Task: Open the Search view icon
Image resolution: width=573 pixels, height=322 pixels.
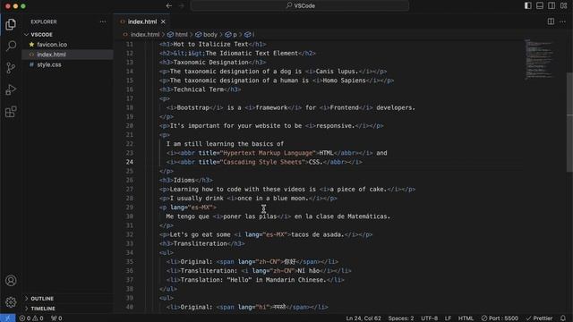Action: [x=11, y=46]
